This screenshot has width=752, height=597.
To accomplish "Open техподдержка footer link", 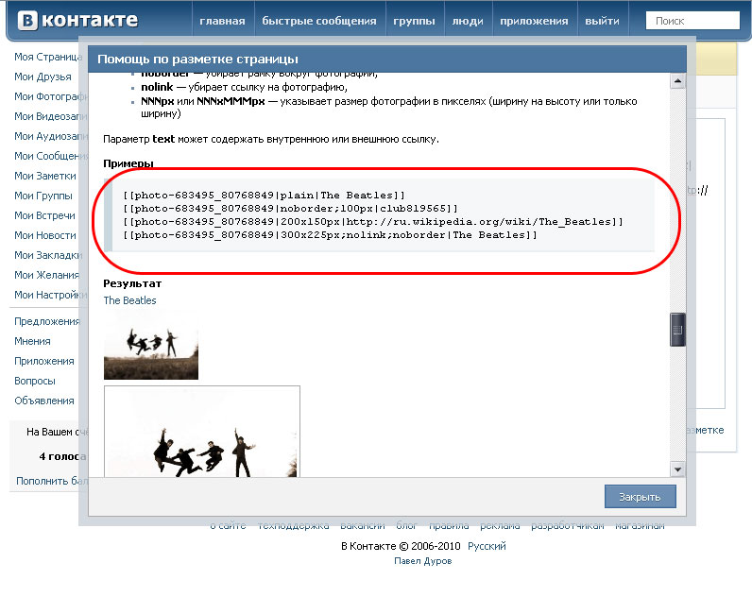I will 294,526.
